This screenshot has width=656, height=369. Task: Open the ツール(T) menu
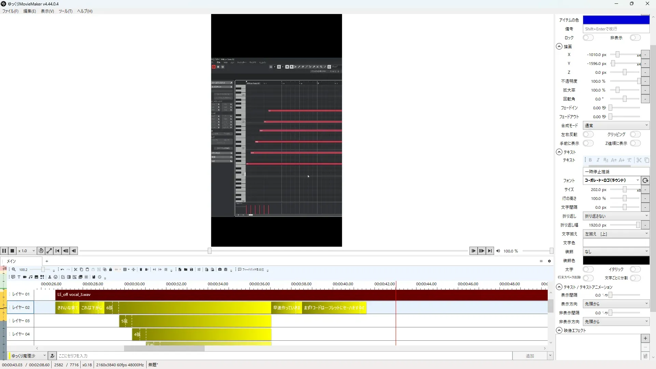(65, 11)
